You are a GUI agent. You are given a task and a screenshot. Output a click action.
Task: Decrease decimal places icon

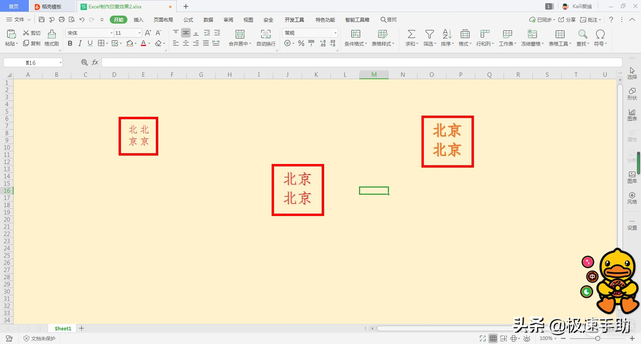(x=333, y=43)
